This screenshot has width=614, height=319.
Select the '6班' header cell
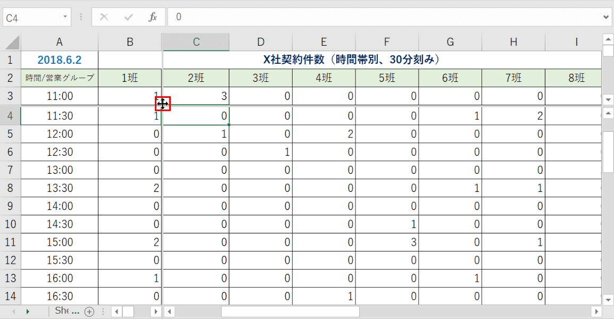point(450,78)
